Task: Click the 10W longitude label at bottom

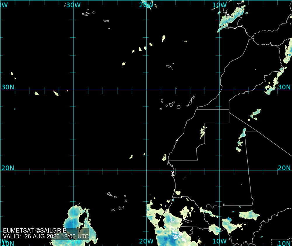Action: click(x=219, y=241)
